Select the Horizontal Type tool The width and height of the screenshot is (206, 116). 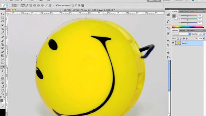(3, 71)
